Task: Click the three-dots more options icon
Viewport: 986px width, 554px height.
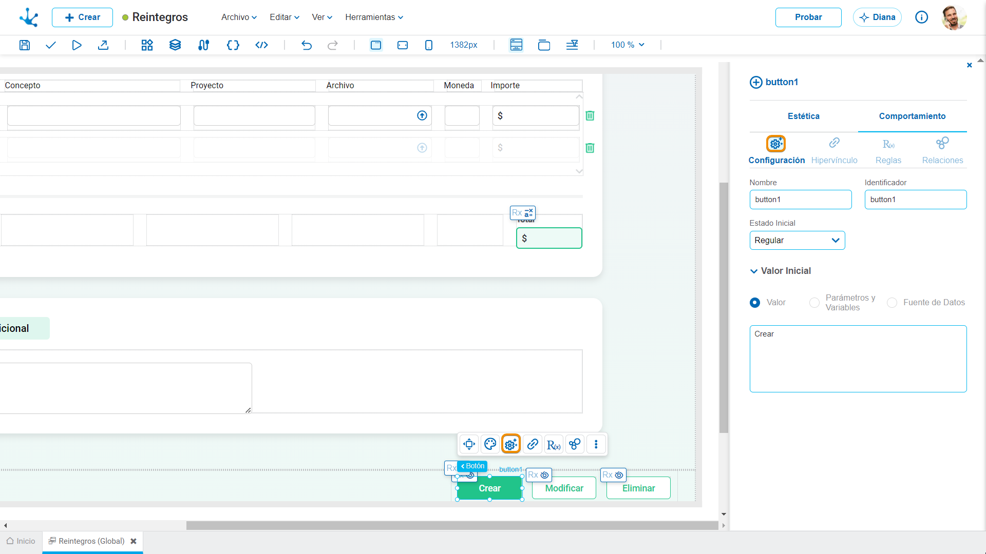Action: pos(596,444)
